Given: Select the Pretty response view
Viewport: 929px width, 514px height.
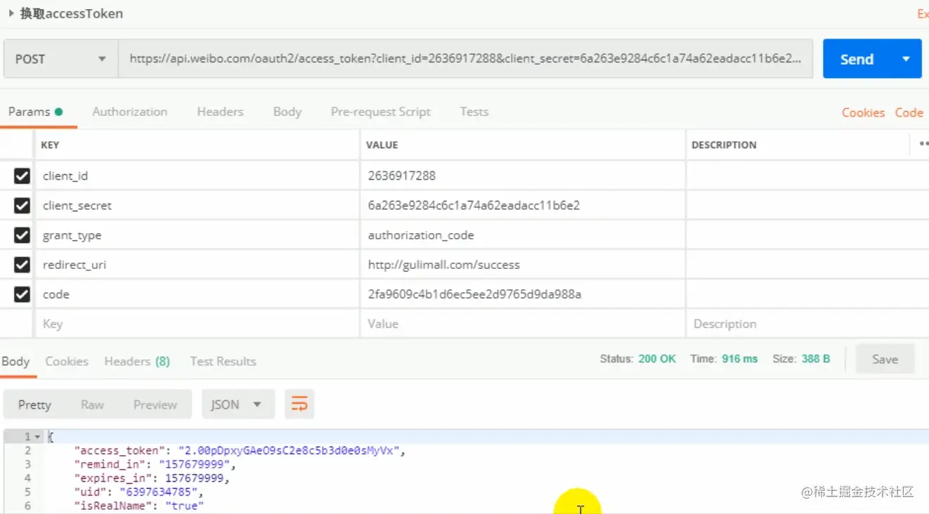Looking at the screenshot, I should coord(34,404).
